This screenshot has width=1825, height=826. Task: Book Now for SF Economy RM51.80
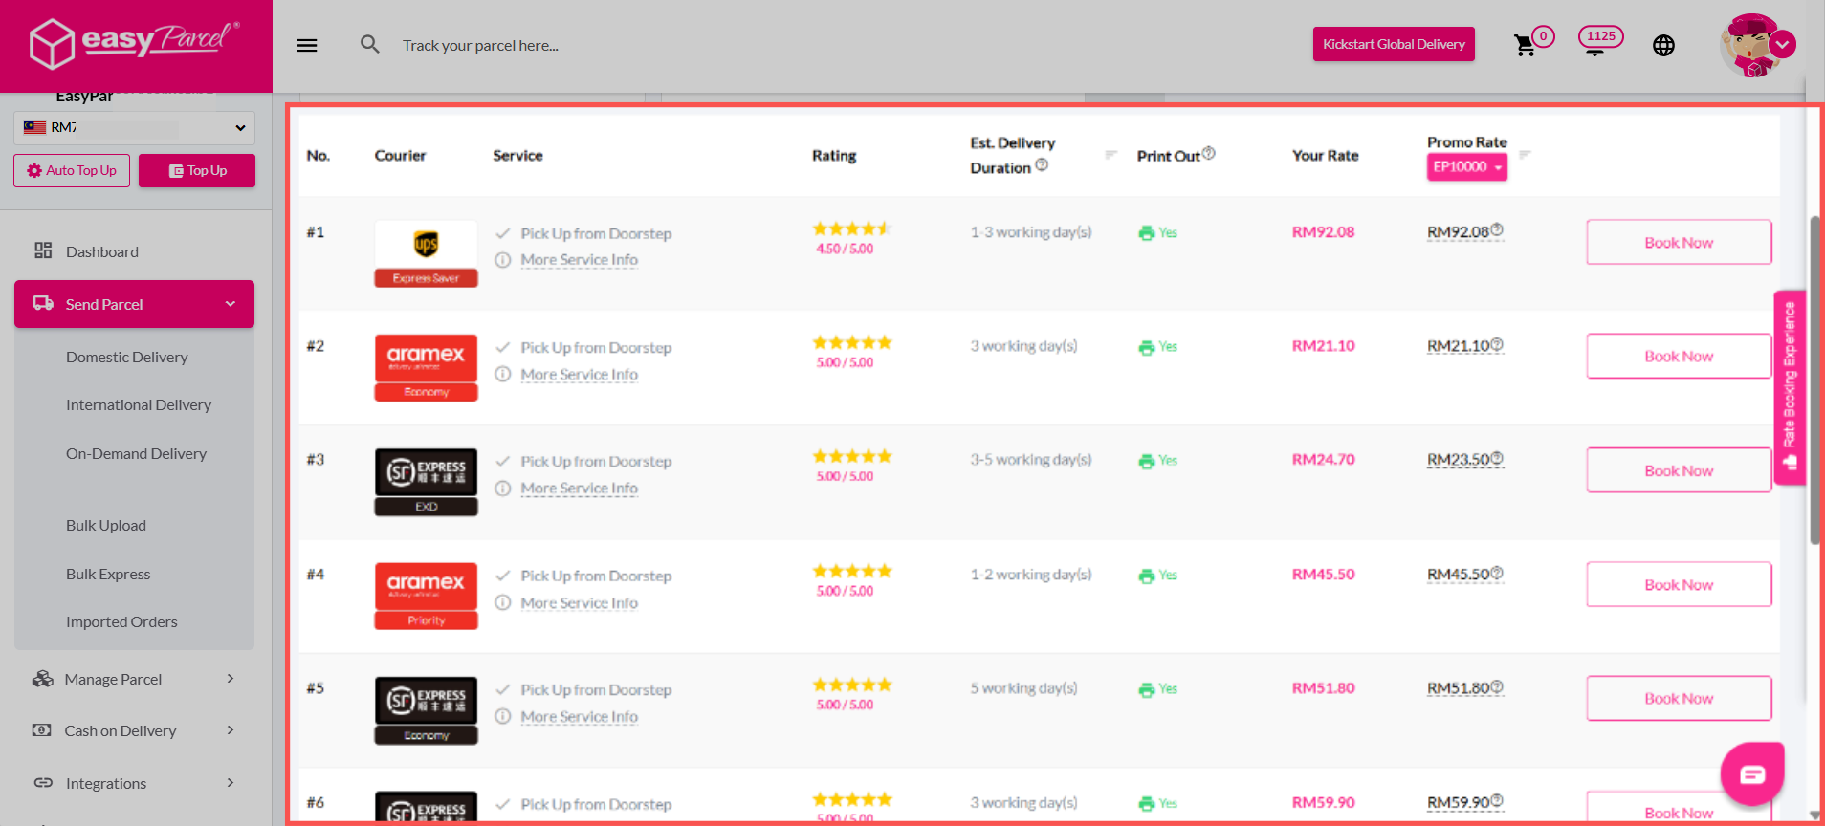(x=1679, y=698)
